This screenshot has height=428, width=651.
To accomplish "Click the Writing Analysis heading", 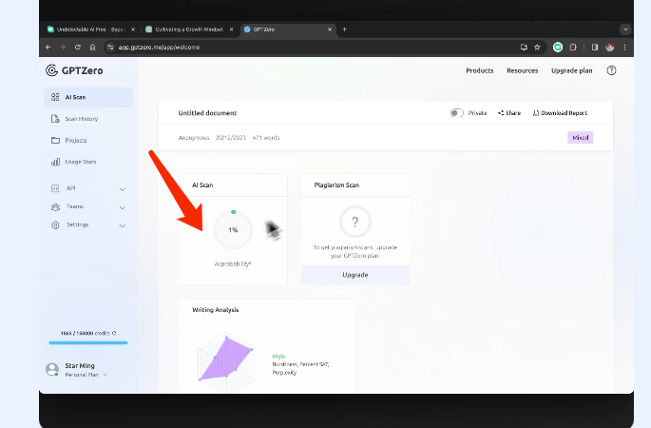I will 216,310.
